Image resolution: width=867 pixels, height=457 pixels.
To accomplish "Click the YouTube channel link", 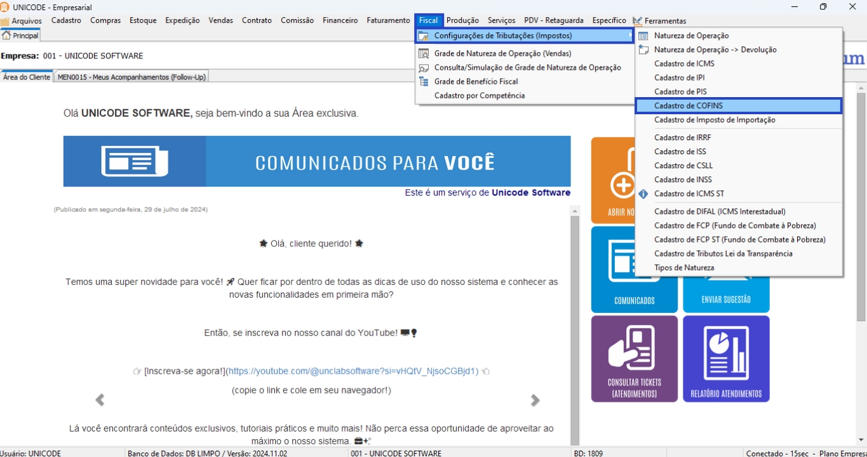I will (x=353, y=371).
